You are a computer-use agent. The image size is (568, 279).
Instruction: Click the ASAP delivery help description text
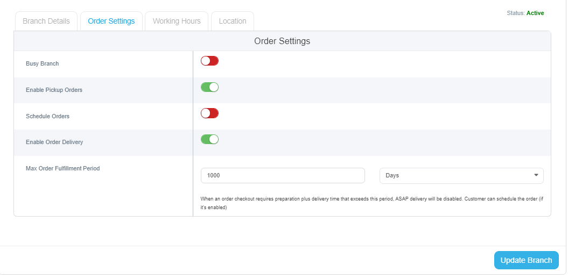tap(371, 203)
